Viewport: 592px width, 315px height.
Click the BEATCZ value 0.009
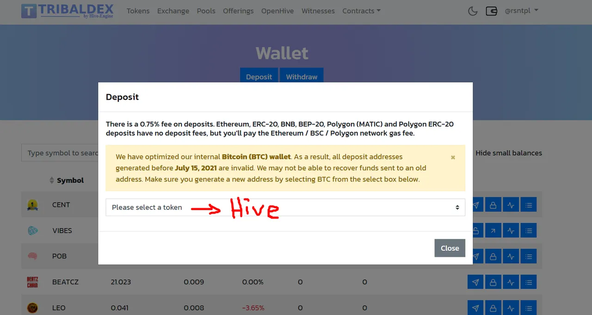pos(194,282)
